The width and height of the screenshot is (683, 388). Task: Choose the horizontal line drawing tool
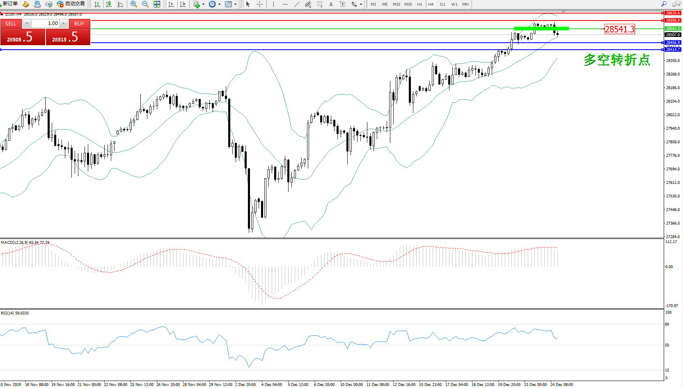[285, 4]
